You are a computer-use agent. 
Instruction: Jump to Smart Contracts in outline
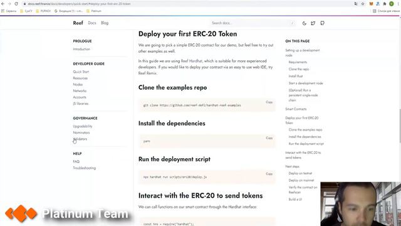pos(296,109)
